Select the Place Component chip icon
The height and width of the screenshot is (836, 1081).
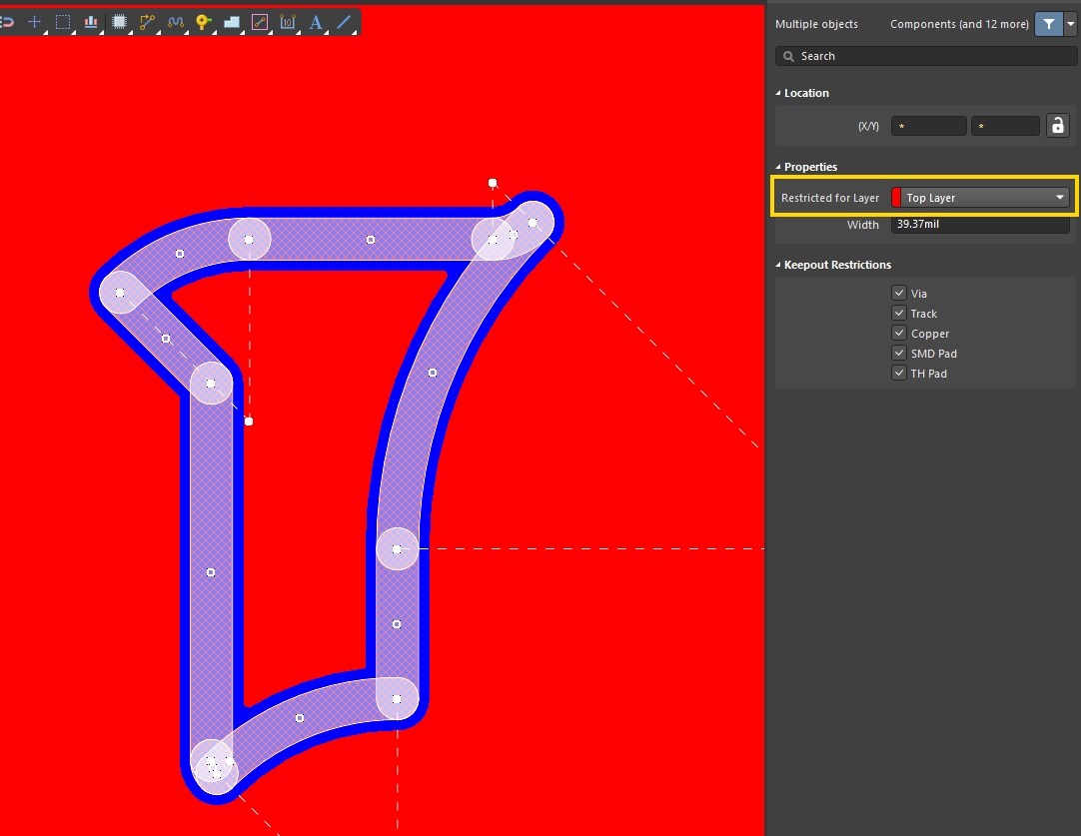[x=120, y=21]
